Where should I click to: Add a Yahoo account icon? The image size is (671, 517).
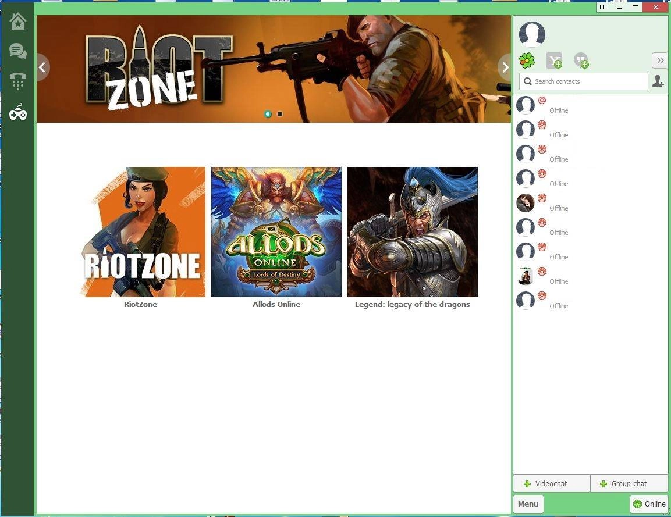pyautogui.click(x=554, y=60)
